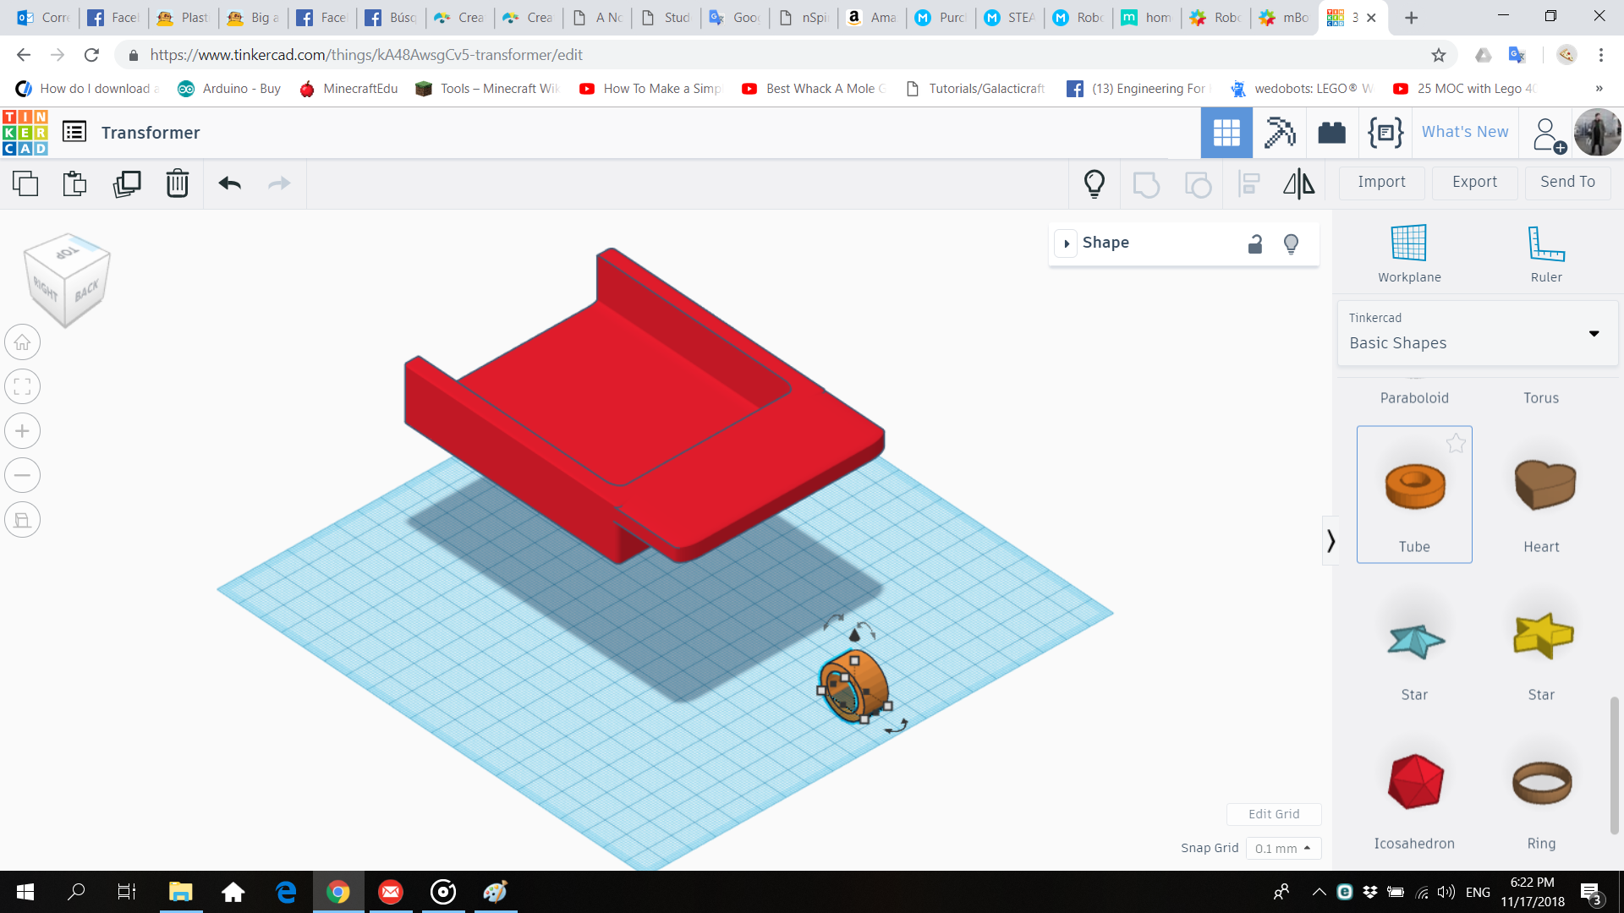Click the Duplicate and repeat icon
This screenshot has height=913, width=1624.
coord(127,183)
